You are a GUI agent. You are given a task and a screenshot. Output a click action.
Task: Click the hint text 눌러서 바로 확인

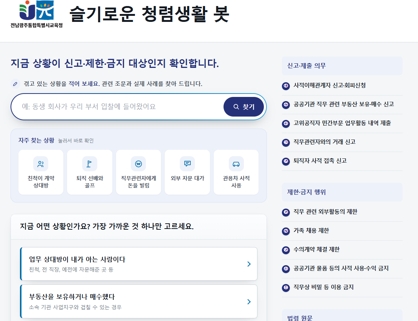(76, 141)
